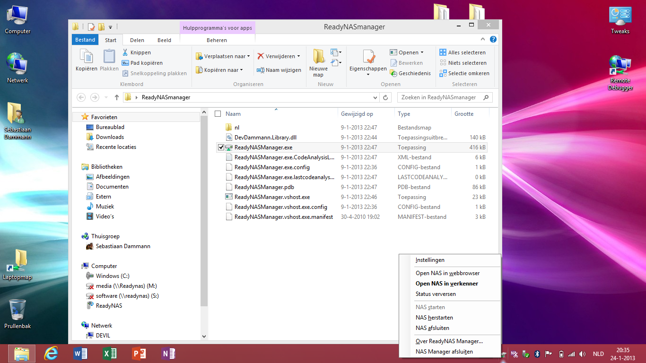Select the Remote Debugger desktop shortcut
This screenshot has height=363, width=646.
tap(620, 73)
